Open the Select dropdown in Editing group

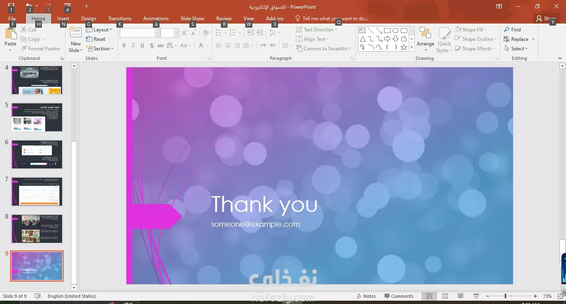pos(516,49)
